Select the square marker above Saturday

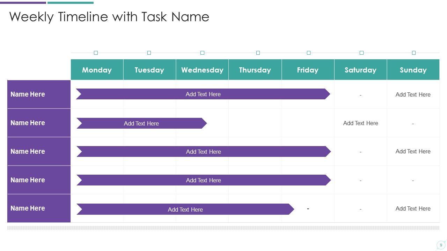tap(361, 53)
